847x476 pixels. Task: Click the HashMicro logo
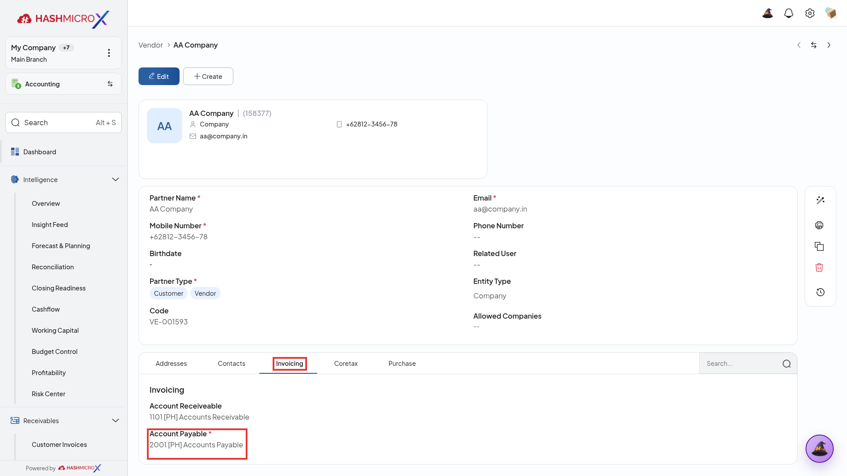tap(63, 19)
